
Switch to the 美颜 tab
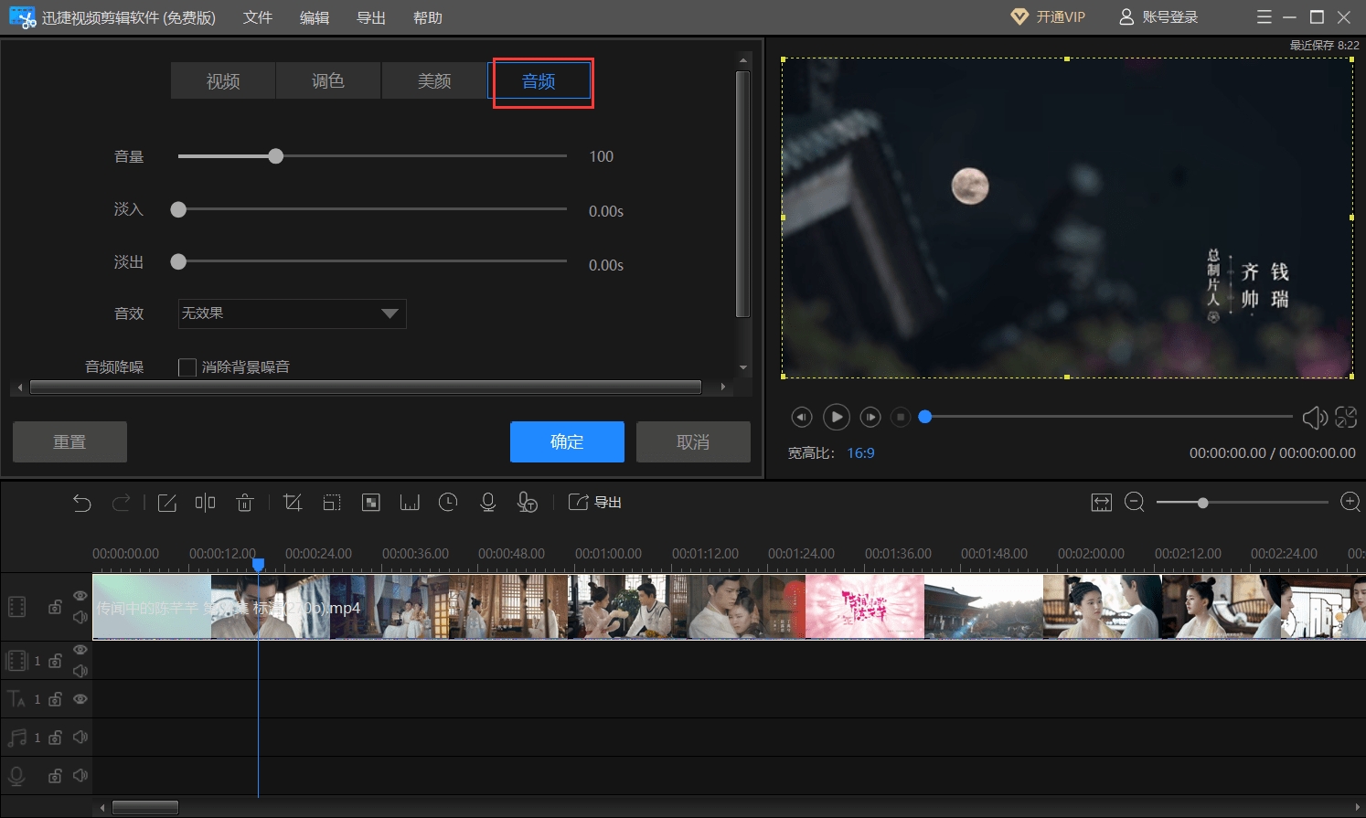[x=434, y=81]
